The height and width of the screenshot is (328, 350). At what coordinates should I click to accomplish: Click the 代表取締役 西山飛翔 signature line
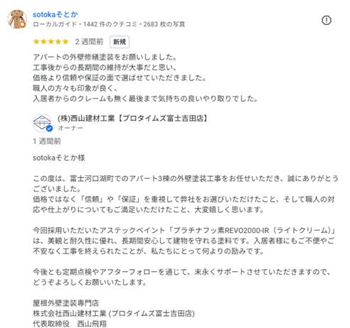(x=70, y=324)
